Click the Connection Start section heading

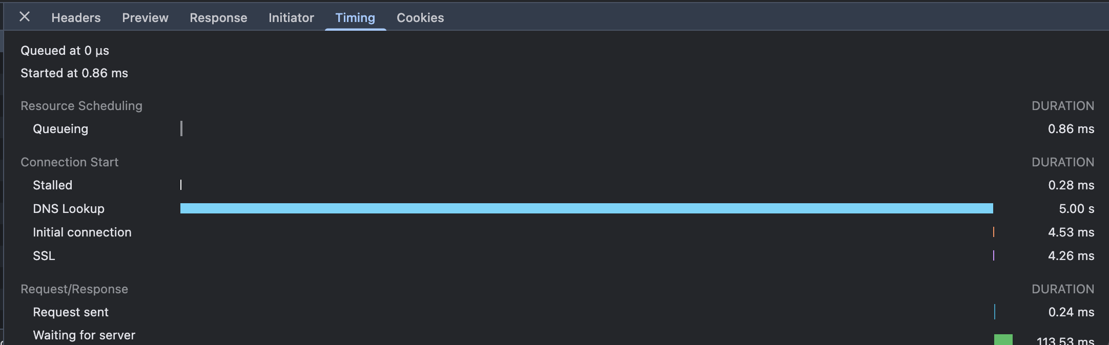pos(69,162)
